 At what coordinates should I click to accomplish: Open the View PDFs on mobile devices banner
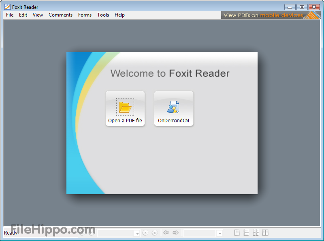tap(269, 15)
